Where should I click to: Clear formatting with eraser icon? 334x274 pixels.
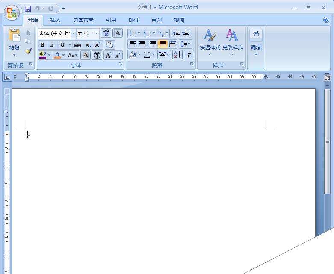[x=110, y=45]
